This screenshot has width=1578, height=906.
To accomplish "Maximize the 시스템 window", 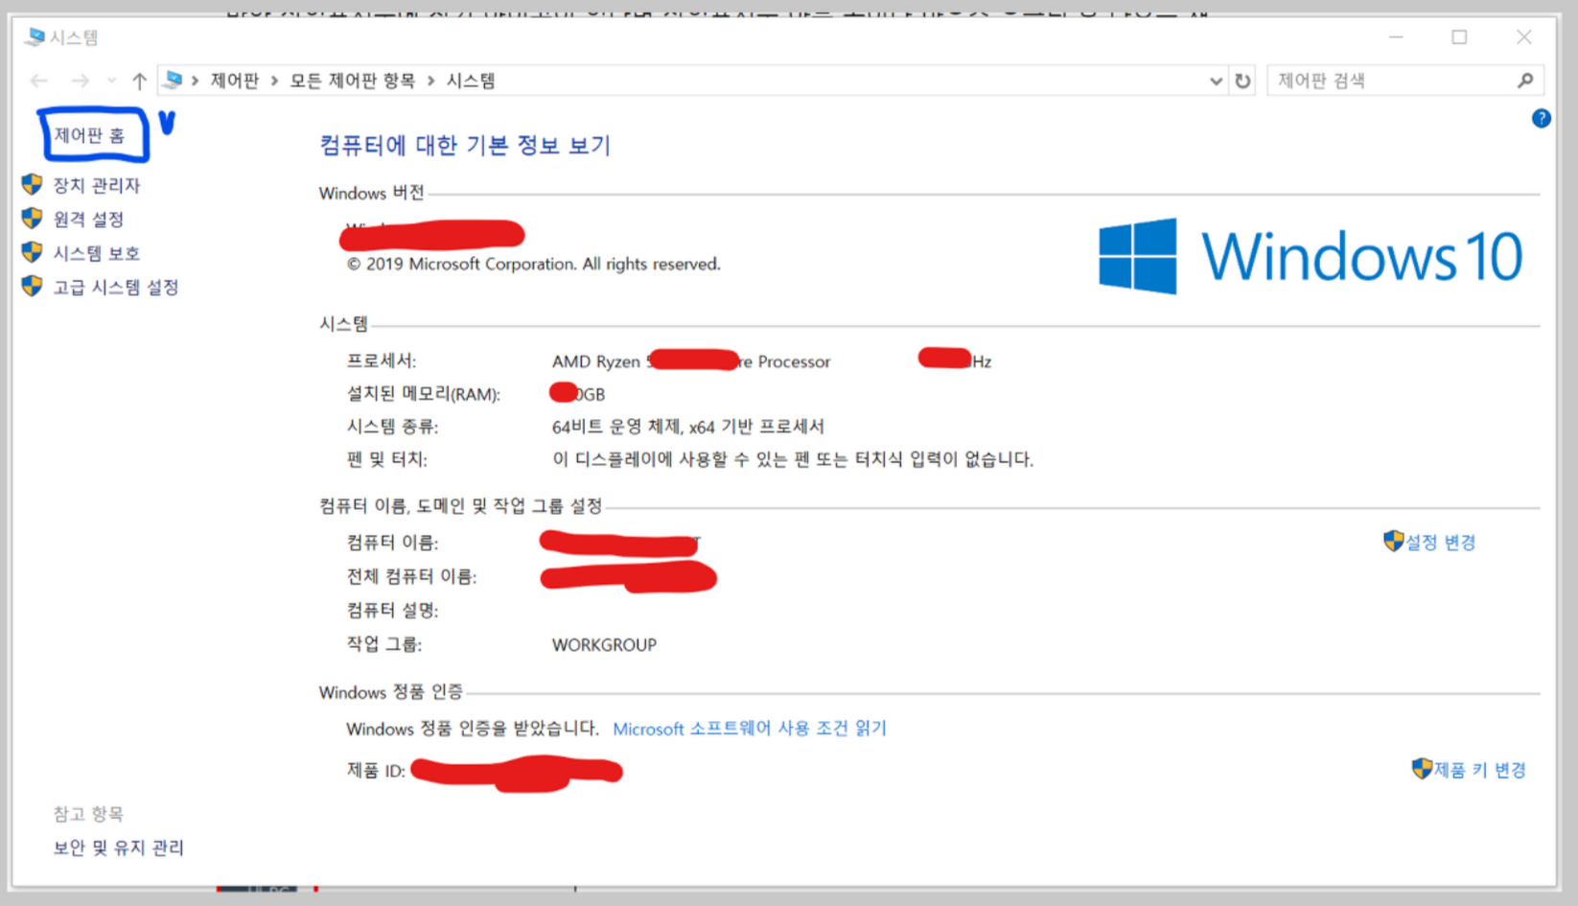I will [1459, 37].
